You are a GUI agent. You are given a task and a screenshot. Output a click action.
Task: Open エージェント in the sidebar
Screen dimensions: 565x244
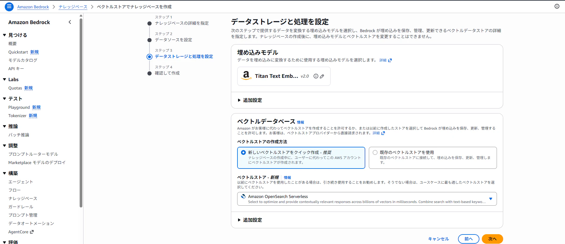point(21,182)
